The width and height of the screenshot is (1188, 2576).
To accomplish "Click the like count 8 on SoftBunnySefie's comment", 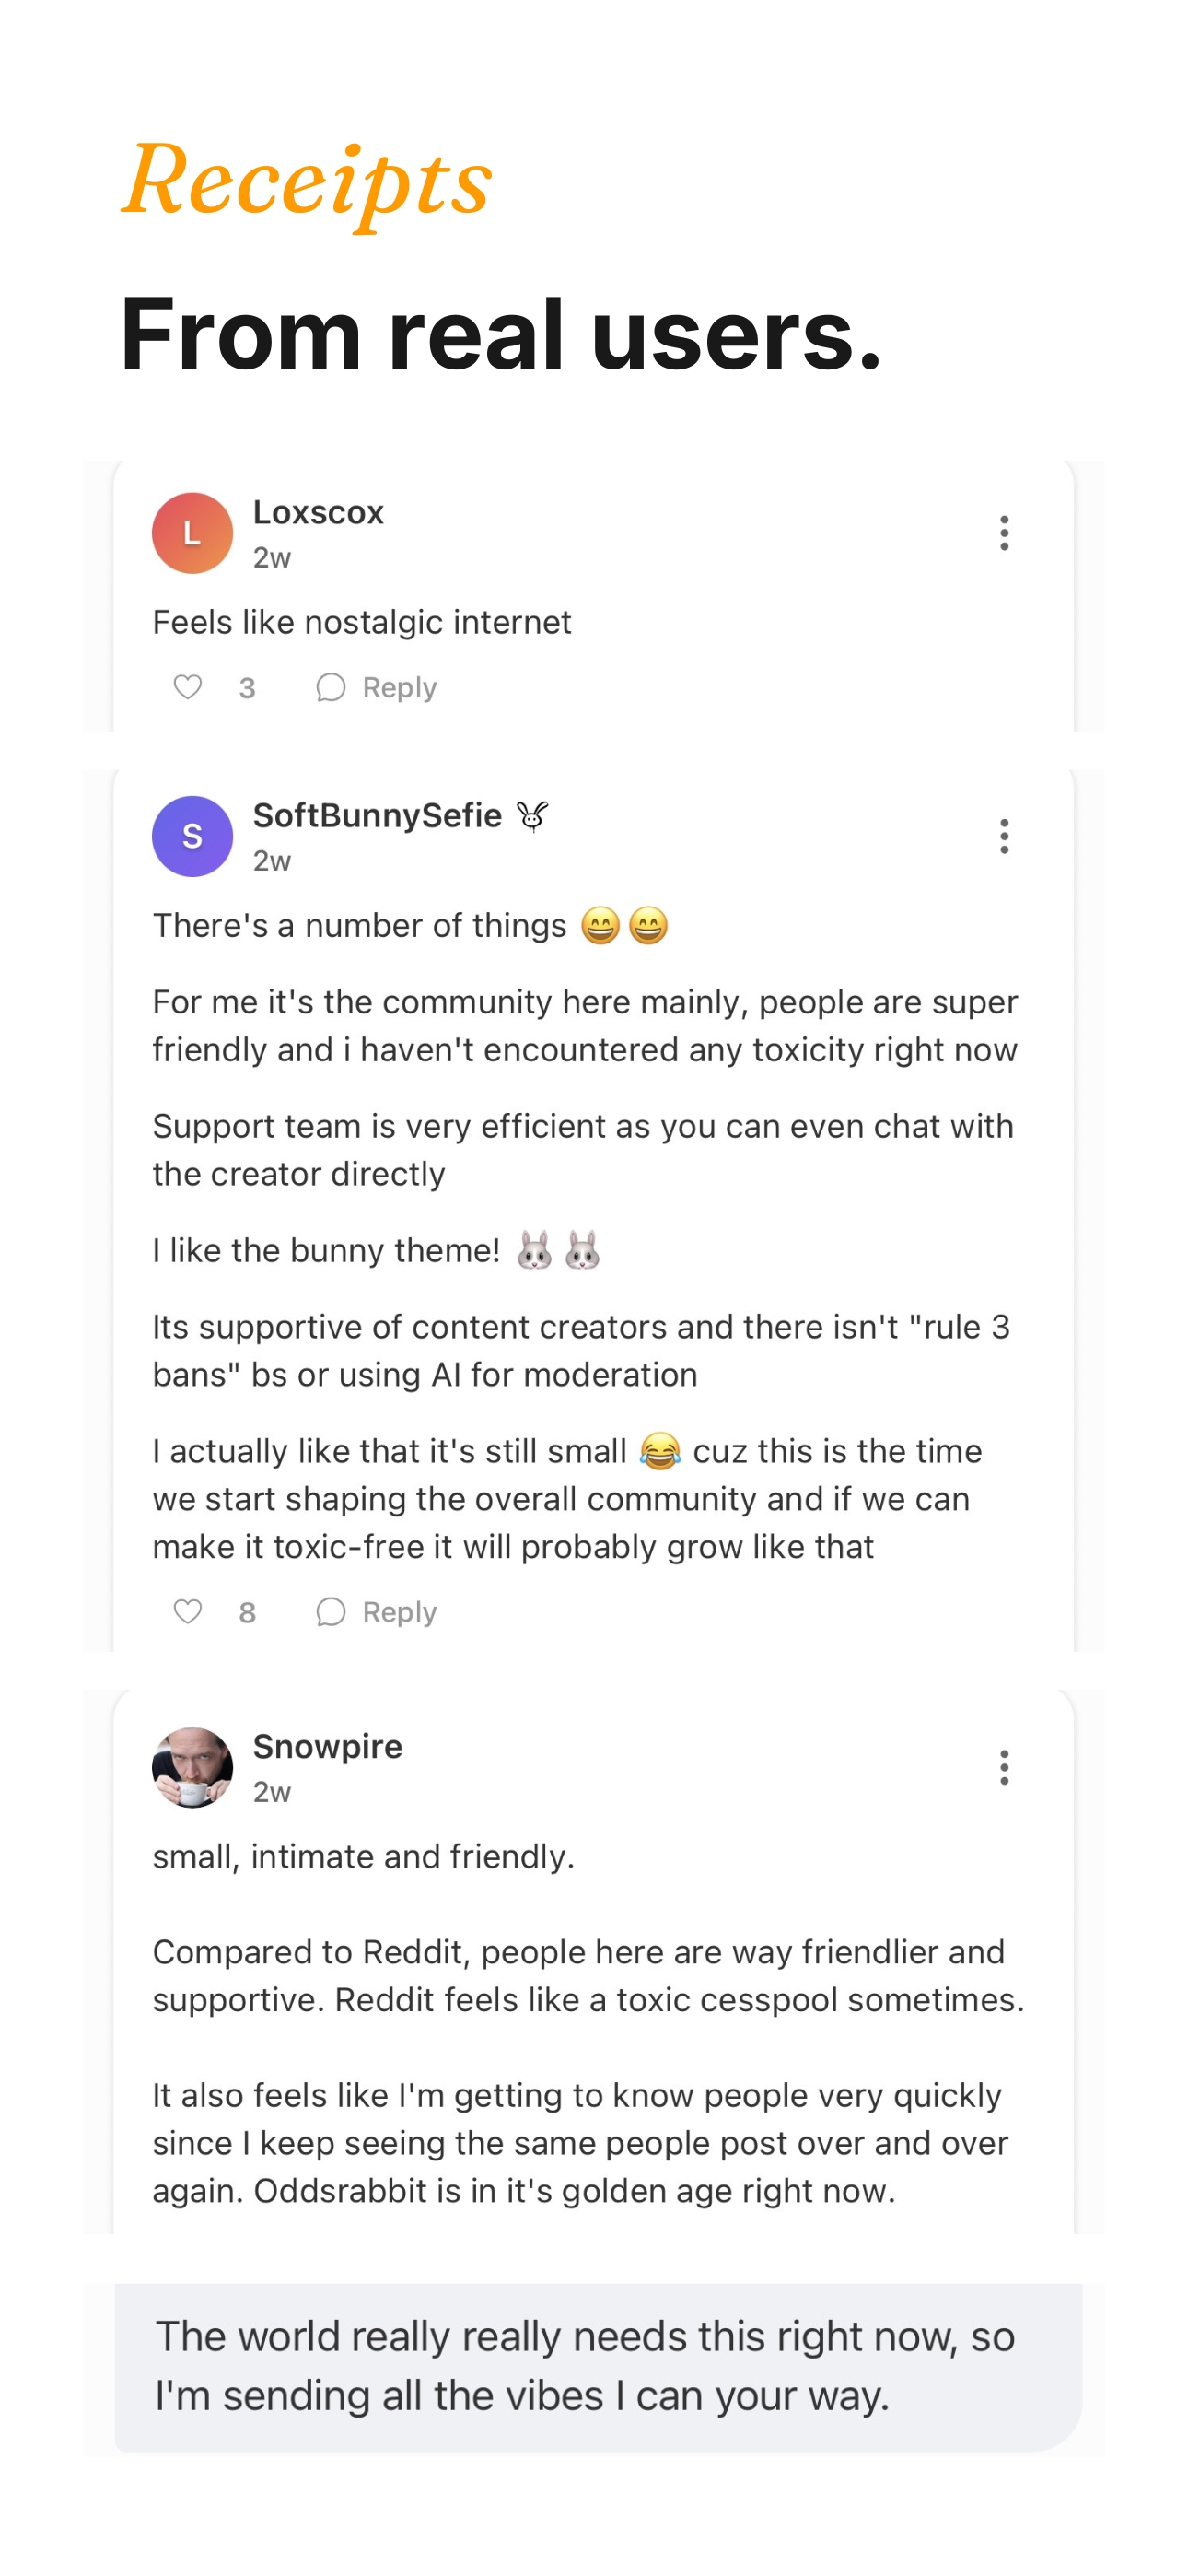I will coord(247,1612).
